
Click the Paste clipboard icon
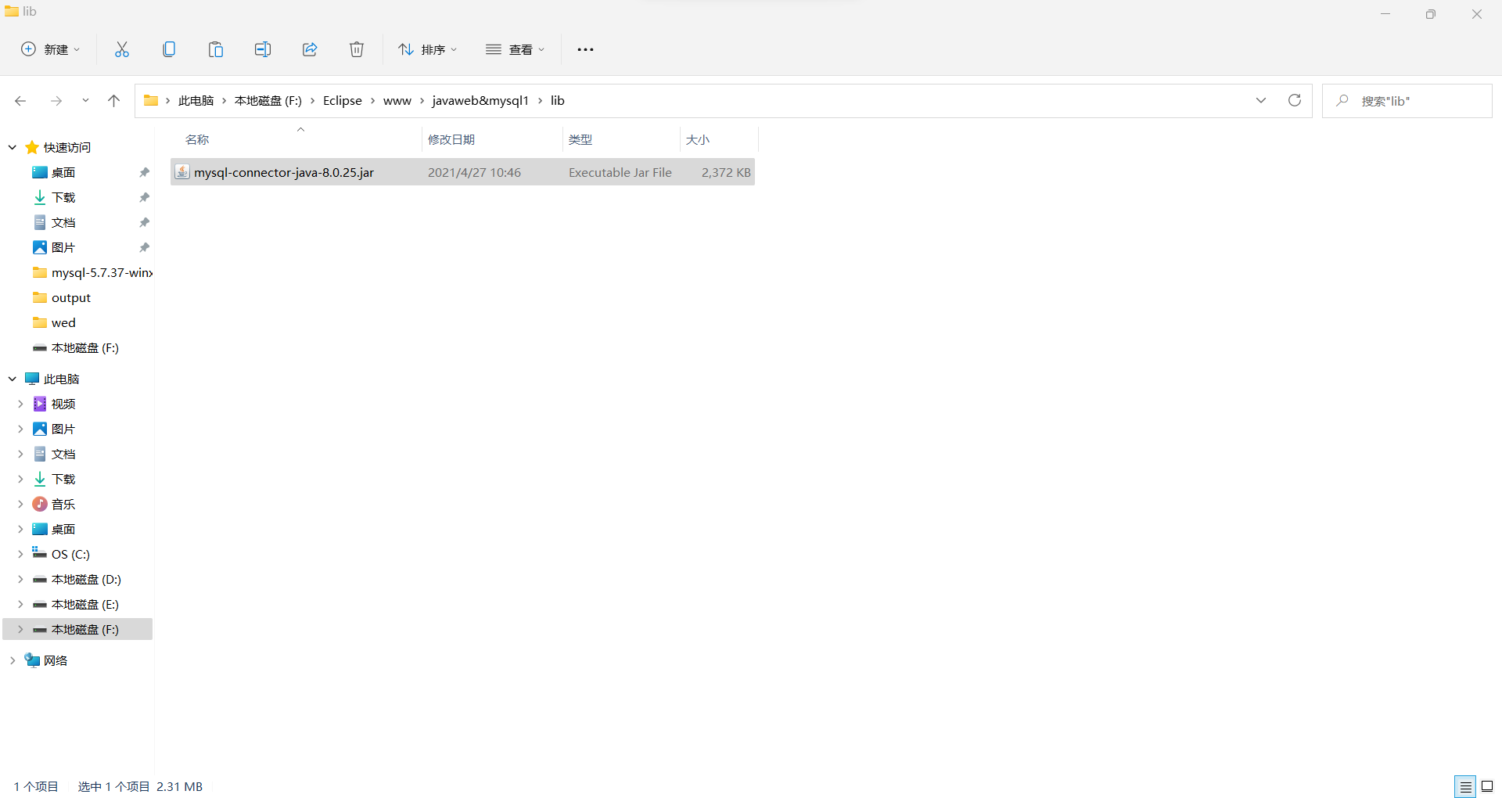pos(216,49)
